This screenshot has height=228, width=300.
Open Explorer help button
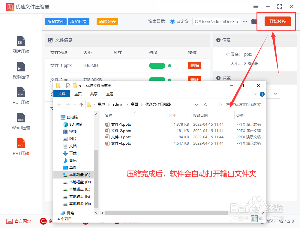click(x=262, y=94)
